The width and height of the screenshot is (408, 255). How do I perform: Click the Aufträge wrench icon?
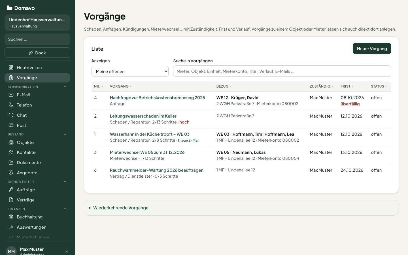(x=11, y=190)
